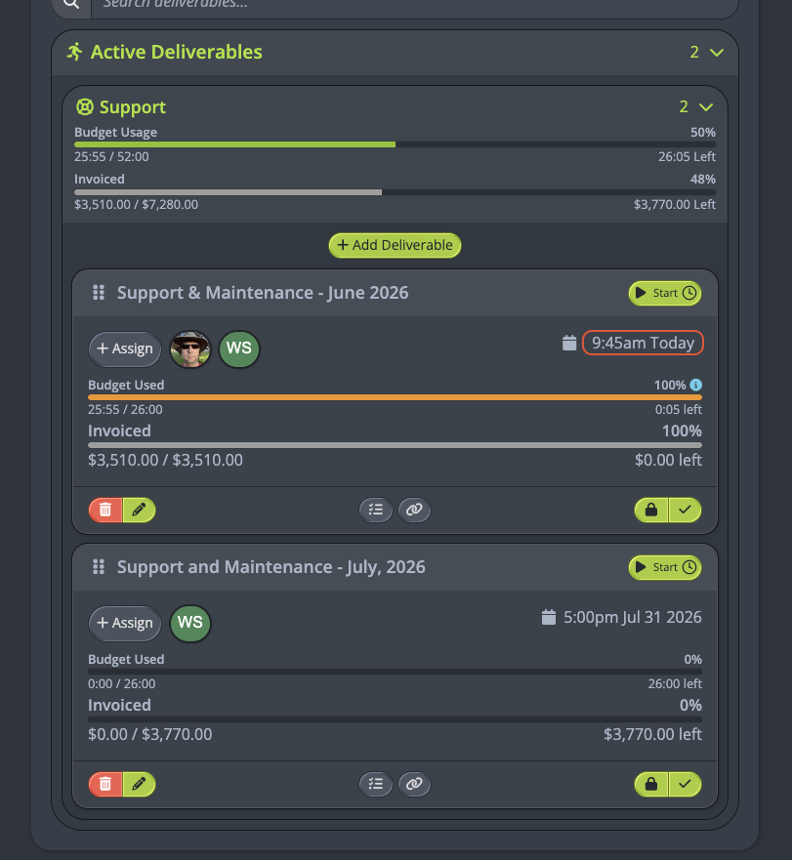This screenshot has height=860, width=792.
Task: Click the link icon on the July 2026 deliverable
Action: click(414, 784)
